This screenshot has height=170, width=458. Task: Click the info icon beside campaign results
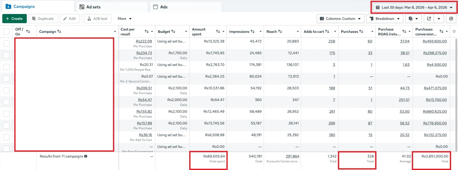pyautogui.click(x=86, y=156)
